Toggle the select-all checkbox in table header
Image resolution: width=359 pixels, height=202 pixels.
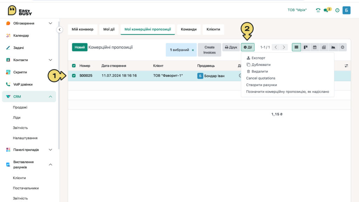pyautogui.click(x=74, y=66)
